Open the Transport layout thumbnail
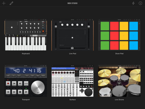Image resolution: width=145 pixels, height=109 pixels. click(26, 81)
